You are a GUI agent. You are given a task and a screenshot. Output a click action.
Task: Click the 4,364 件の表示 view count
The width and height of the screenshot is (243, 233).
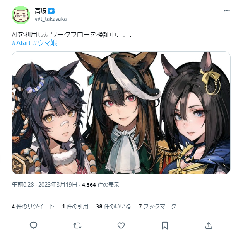pos(101,185)
